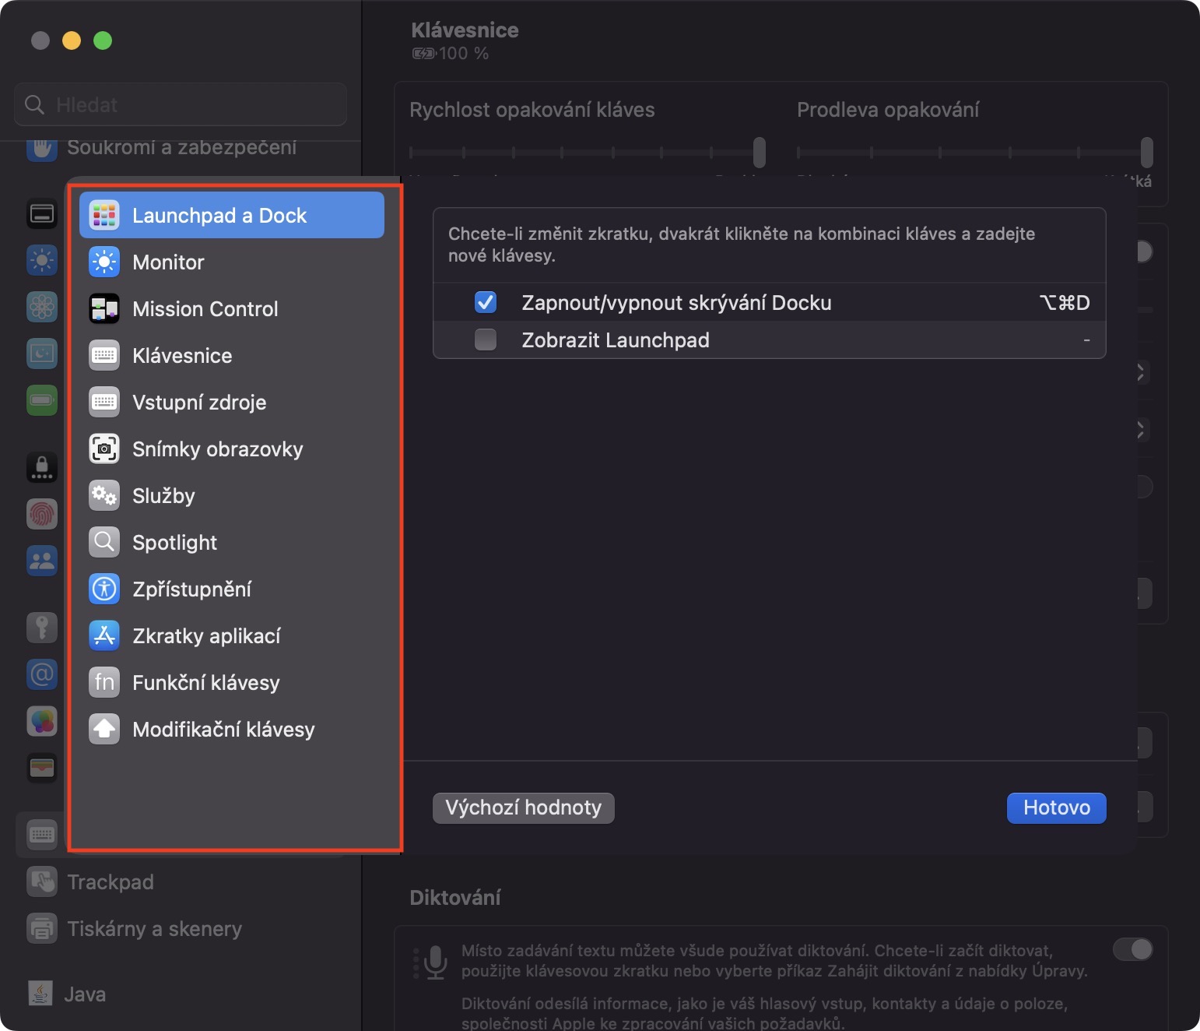
Task: Click the Modifikační klávesy arrow icon
Action: click(x=104, y=730)
